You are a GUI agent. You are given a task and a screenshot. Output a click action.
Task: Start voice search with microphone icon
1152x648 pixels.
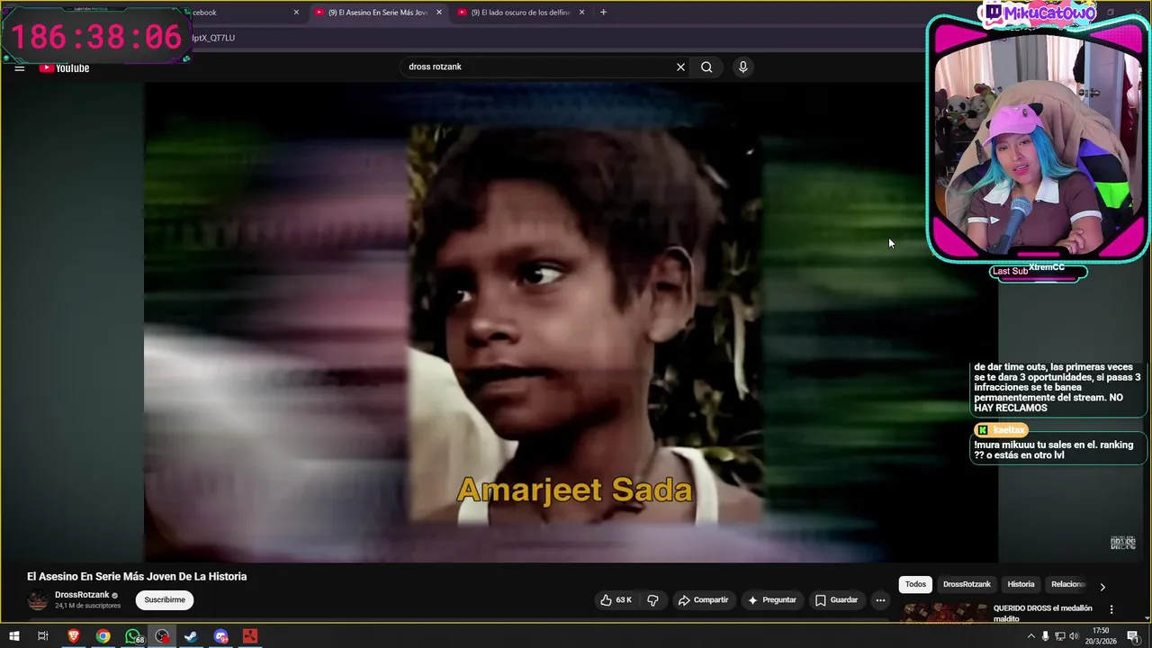pos(742,67)
